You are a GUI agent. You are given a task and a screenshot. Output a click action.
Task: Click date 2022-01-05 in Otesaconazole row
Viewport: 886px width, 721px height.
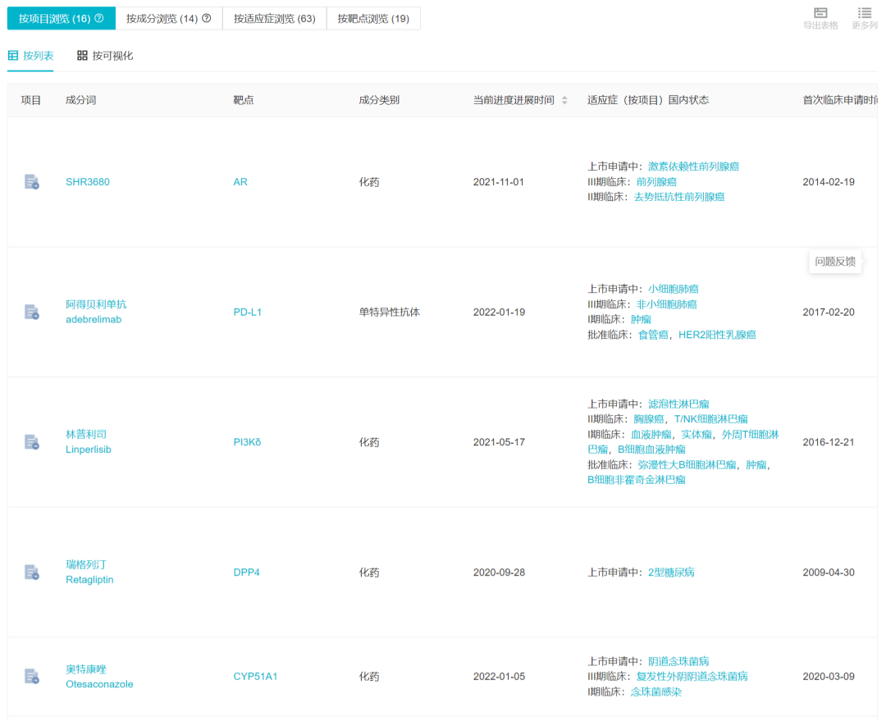coord(499,677)
